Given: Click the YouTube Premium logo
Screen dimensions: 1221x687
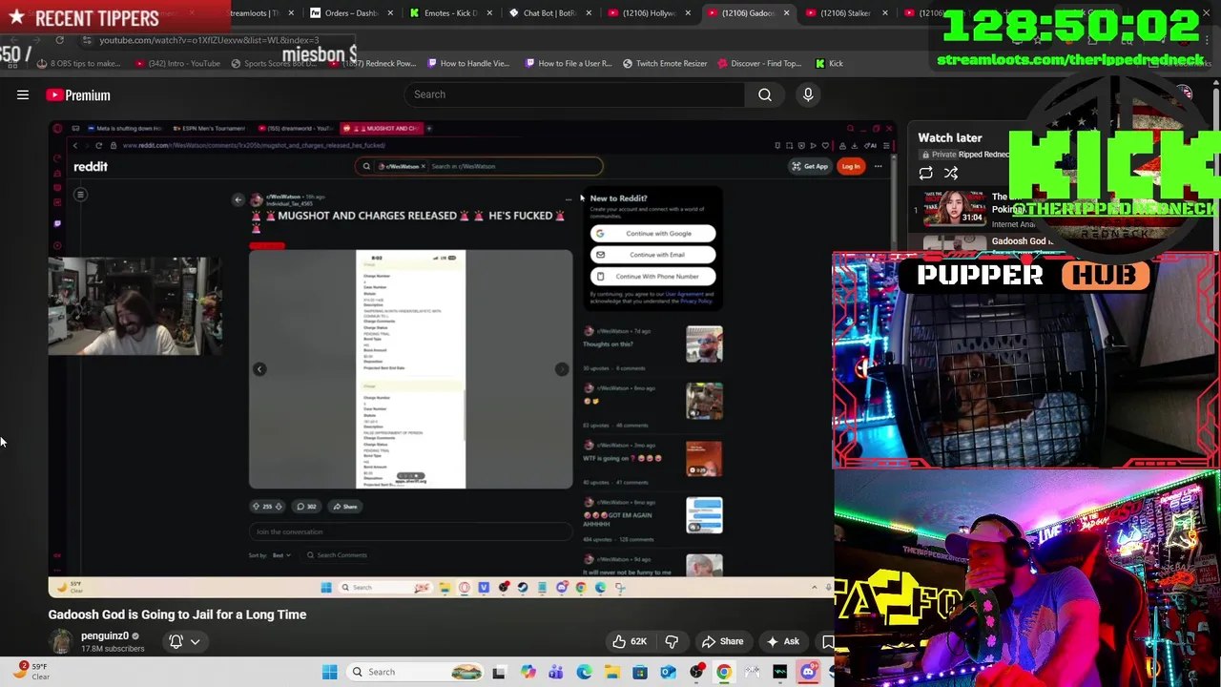Looking at the screenshot, I should 78,94.
